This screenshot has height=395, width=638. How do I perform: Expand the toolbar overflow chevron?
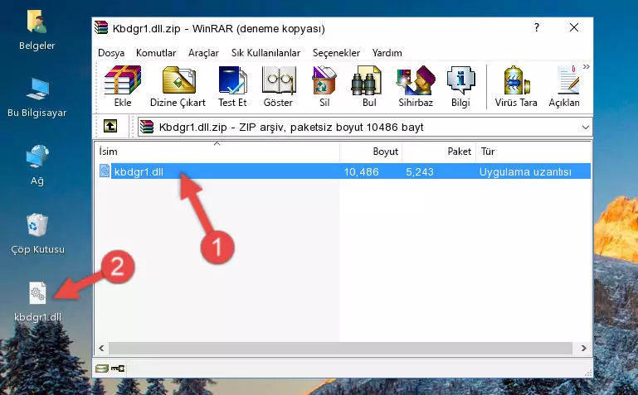coord(587,66)
